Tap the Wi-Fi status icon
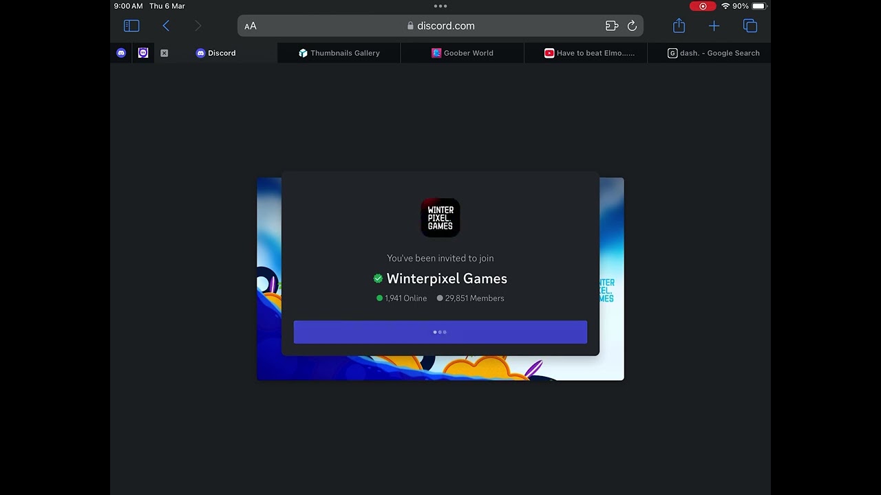The width and height of the screenshot is (881, 495). coord(725,6)
